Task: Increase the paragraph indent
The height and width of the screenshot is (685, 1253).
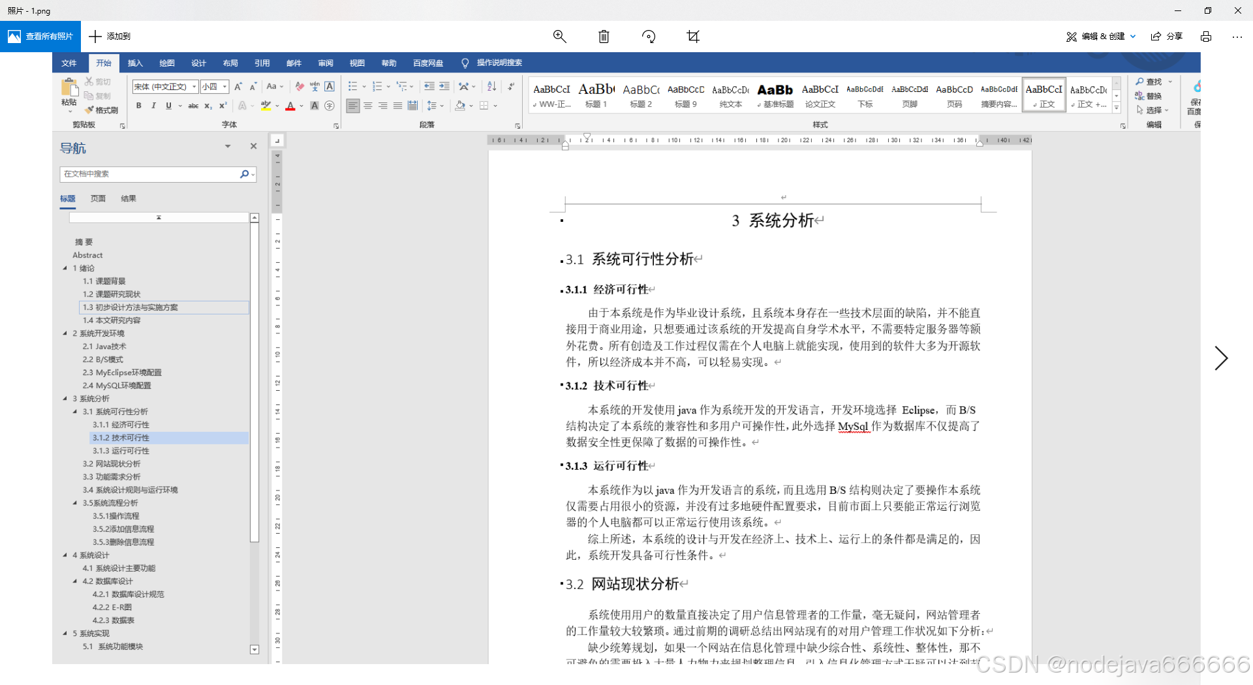Action: click(444, 87)
